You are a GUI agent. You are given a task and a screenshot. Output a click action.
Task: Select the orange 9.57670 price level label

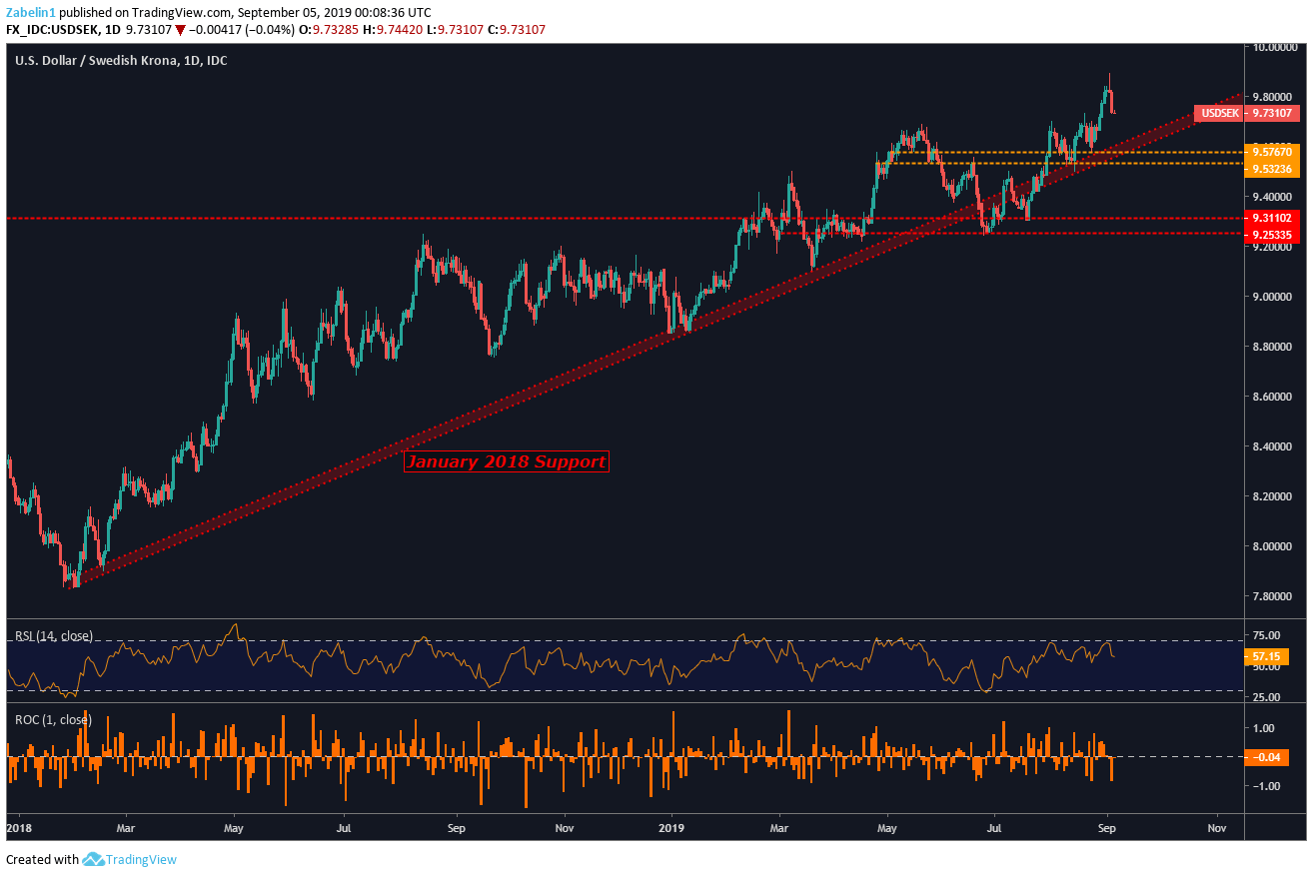coord(1272,152)
